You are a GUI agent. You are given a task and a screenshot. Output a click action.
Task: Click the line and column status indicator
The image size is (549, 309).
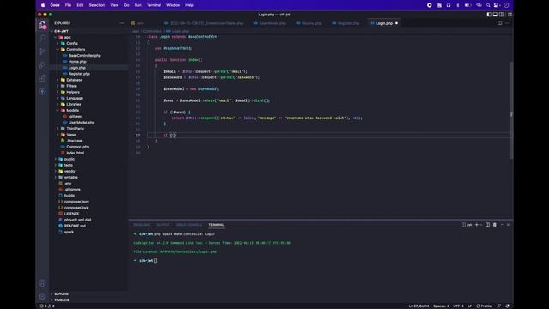(x=419, y=306)
